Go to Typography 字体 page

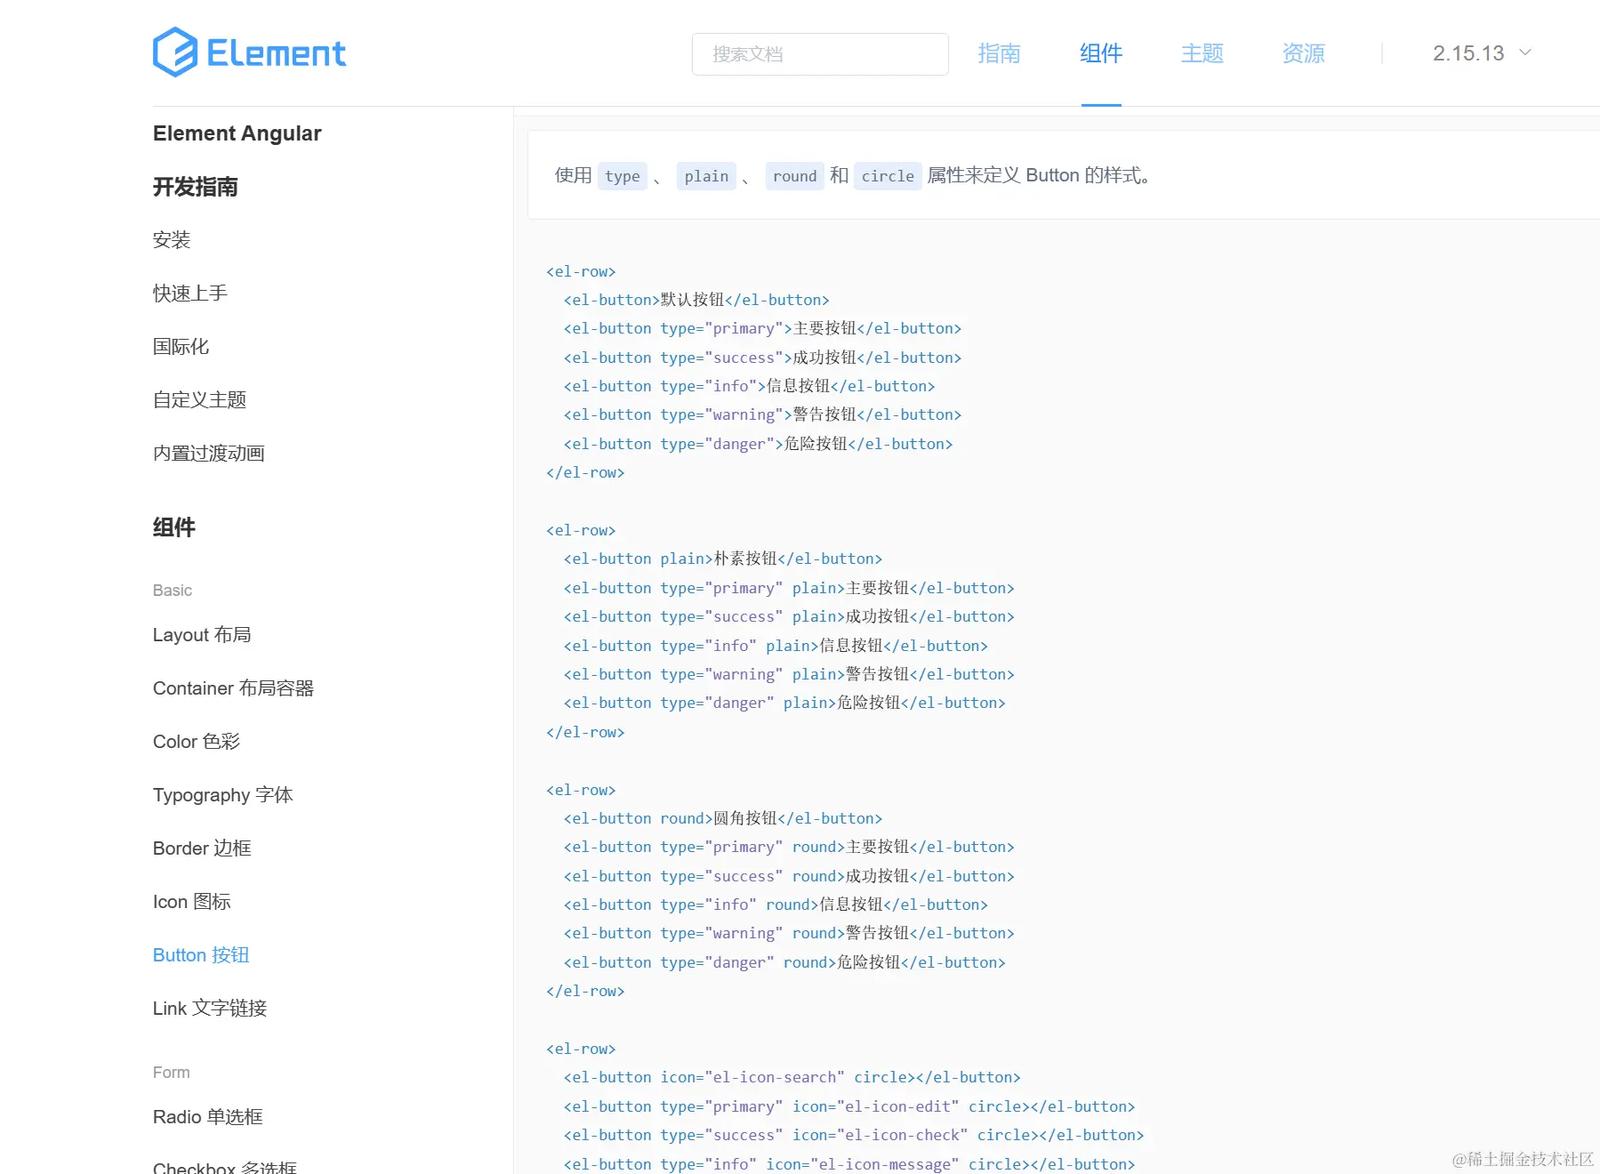click(x=222, y=795)
